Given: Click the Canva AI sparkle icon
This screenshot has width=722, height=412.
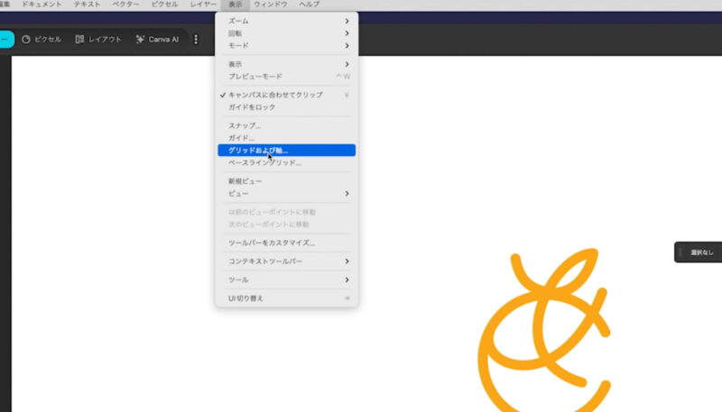Looking at the screenshot, I should tap(140, 40).
